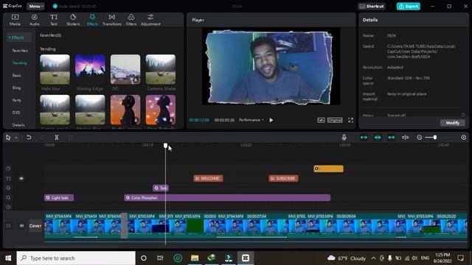Image resolution: width=472 pixels, height=265 pixels.
Task: Click the taskbar search box
Action: [76, 258]
